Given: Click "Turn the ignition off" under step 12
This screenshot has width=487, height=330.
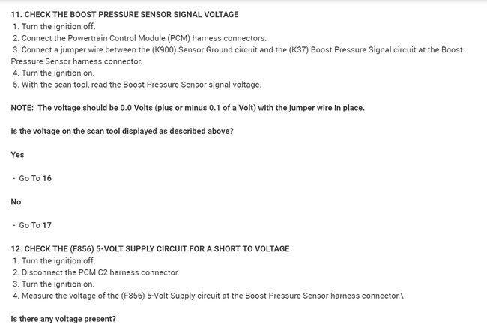Looking at the screenshot, I should click(54, 260).
